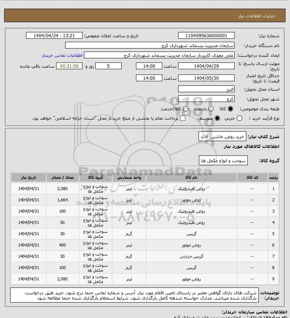Click the response deadline date 1404/04/29

[206, 66]
